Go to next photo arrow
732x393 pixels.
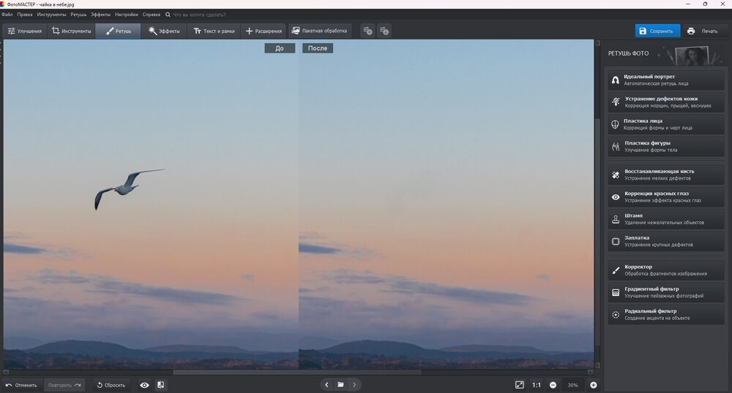click(x=354, y=385)
